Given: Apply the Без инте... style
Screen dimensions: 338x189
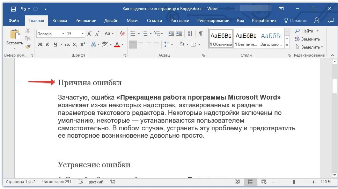Looking at the screenshot, I should (246, 39).
